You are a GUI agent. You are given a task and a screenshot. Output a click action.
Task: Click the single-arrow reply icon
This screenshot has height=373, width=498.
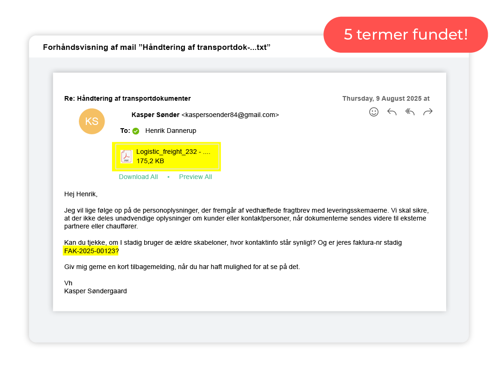tap(392, 112)
